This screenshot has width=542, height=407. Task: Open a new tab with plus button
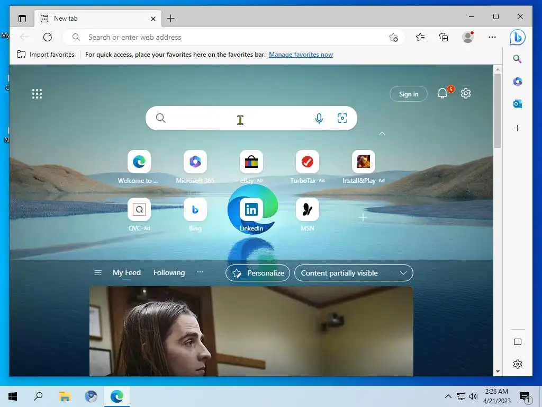point(171,19)
